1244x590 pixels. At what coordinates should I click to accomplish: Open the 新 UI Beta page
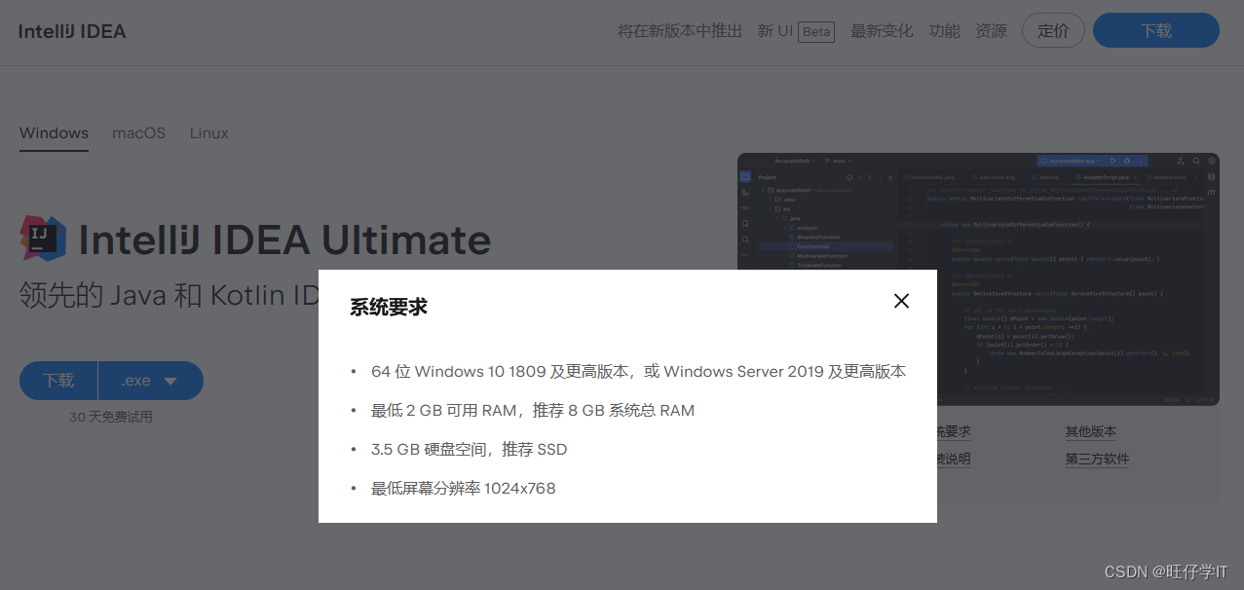(796, 31)
